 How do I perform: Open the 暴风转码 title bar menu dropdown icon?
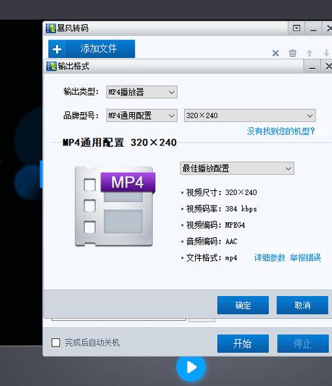[297, 28]
